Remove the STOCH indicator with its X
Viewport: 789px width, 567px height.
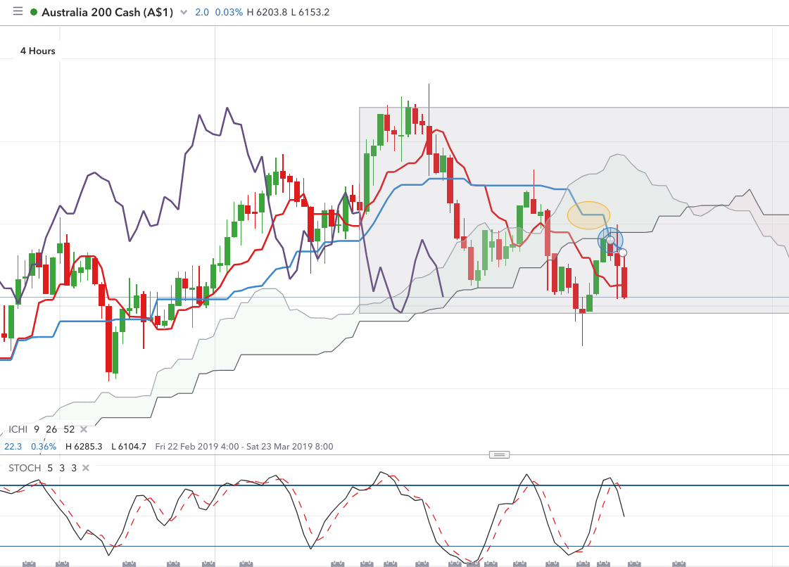[x=86, y=468]
